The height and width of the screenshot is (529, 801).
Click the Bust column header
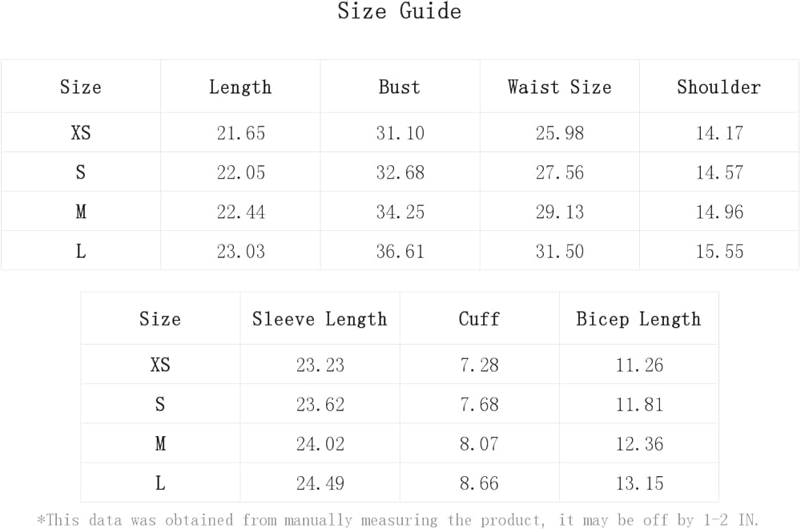400,87
